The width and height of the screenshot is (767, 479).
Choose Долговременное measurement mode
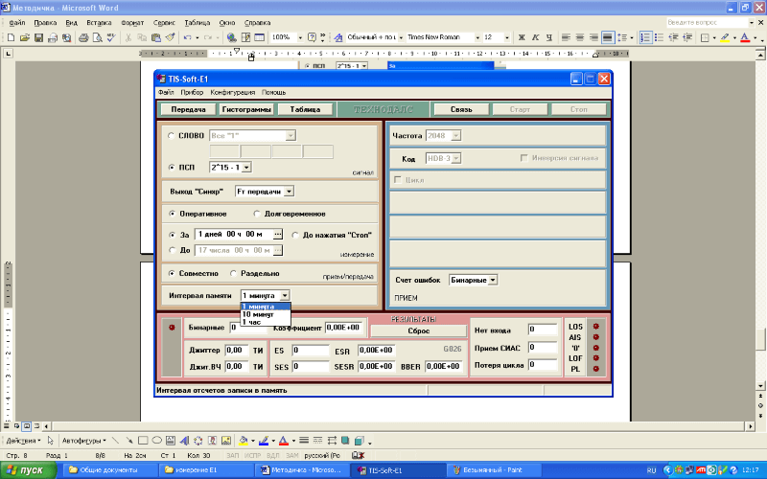257,214
